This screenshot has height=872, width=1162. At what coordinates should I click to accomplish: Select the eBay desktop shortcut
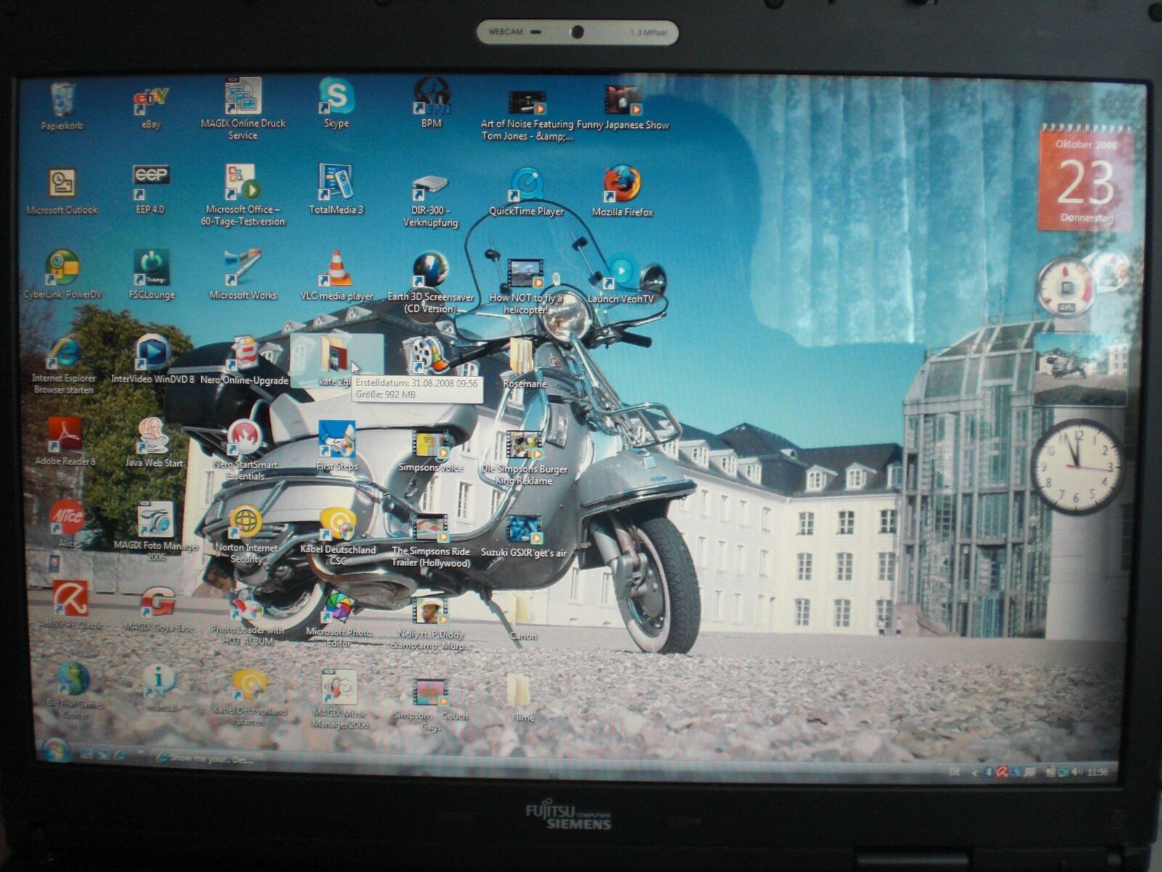[151, 102]
